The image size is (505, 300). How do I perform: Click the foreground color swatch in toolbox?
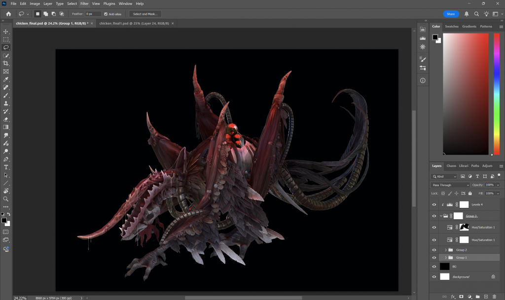pos(4,220)
